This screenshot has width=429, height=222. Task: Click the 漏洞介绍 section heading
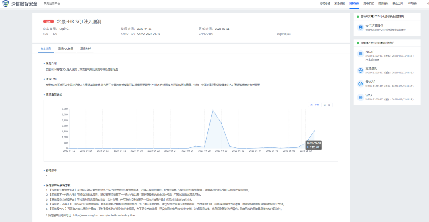coord(51,63)
